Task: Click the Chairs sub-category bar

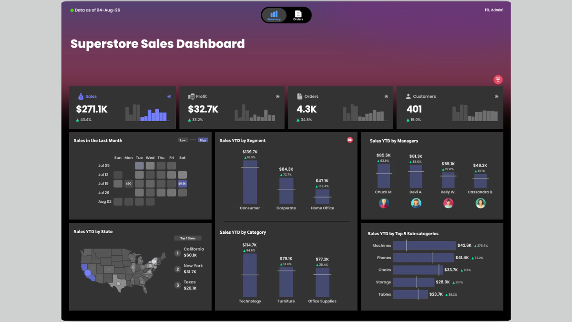Action: (x=418, y=270)
